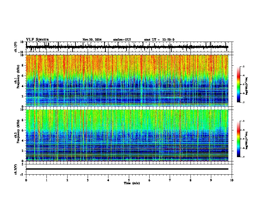Click "-3" tick on ch.2 color bar
The width and height of the screenshot is (261, 202).
click(243, 121)
